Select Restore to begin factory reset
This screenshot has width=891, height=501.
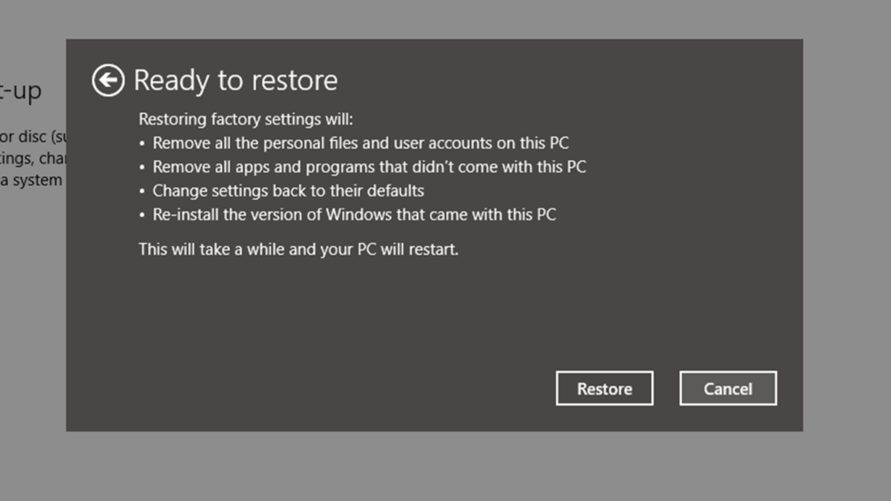[x=604, y=388]
